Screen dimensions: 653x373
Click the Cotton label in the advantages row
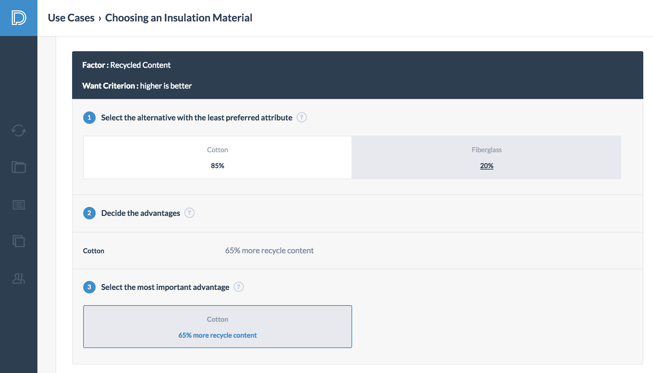[x=94, y=251]
